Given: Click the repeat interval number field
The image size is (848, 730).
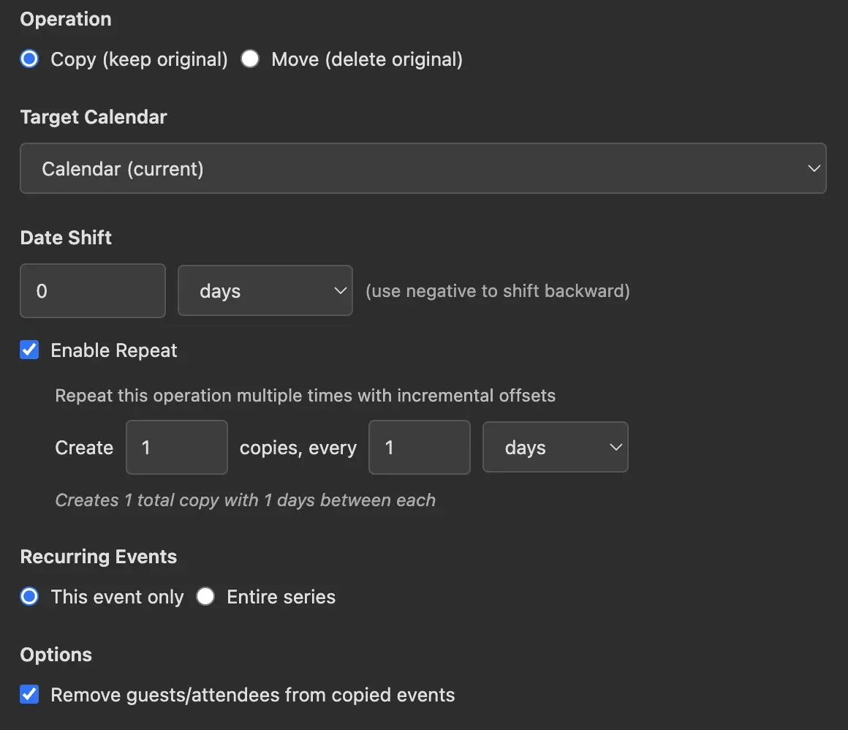Looking at the screenshot, I should pyautogui.click(x=419, y=447).
